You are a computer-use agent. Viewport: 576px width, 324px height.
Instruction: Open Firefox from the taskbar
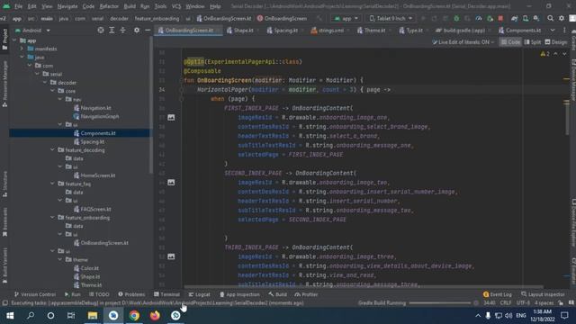click(x=155, y=316)
